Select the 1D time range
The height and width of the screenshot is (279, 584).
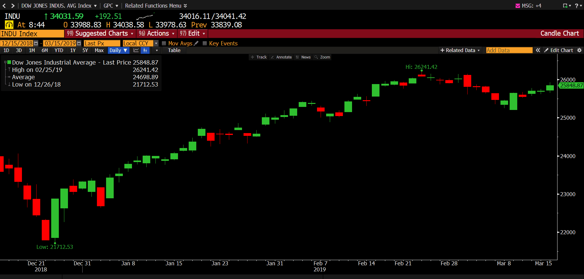pyautogui.click(x=6, y=50)
